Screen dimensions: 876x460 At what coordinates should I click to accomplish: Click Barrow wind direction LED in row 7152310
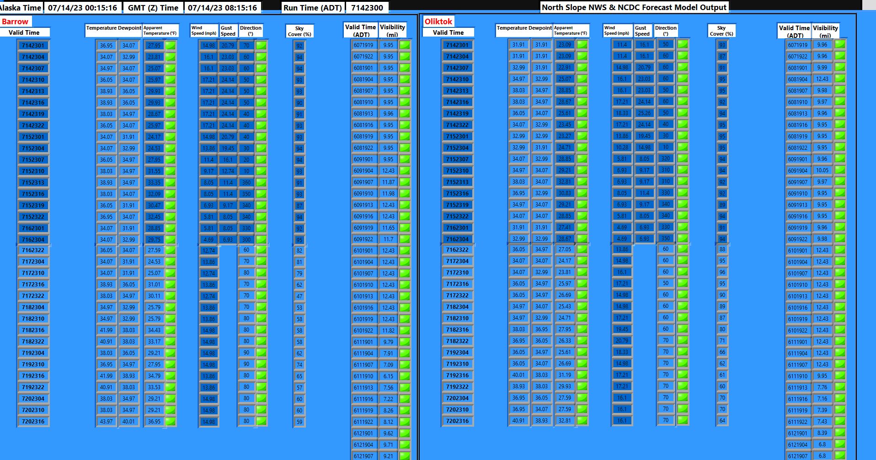click(x=261, y=171)
